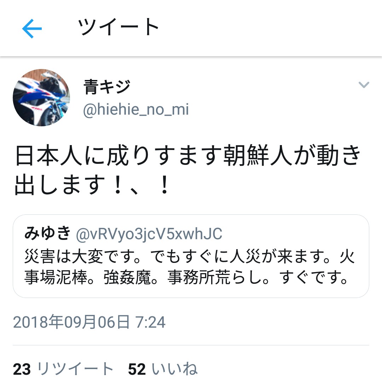
Task: Tap the いいね label text
Action: click(175, 369)
